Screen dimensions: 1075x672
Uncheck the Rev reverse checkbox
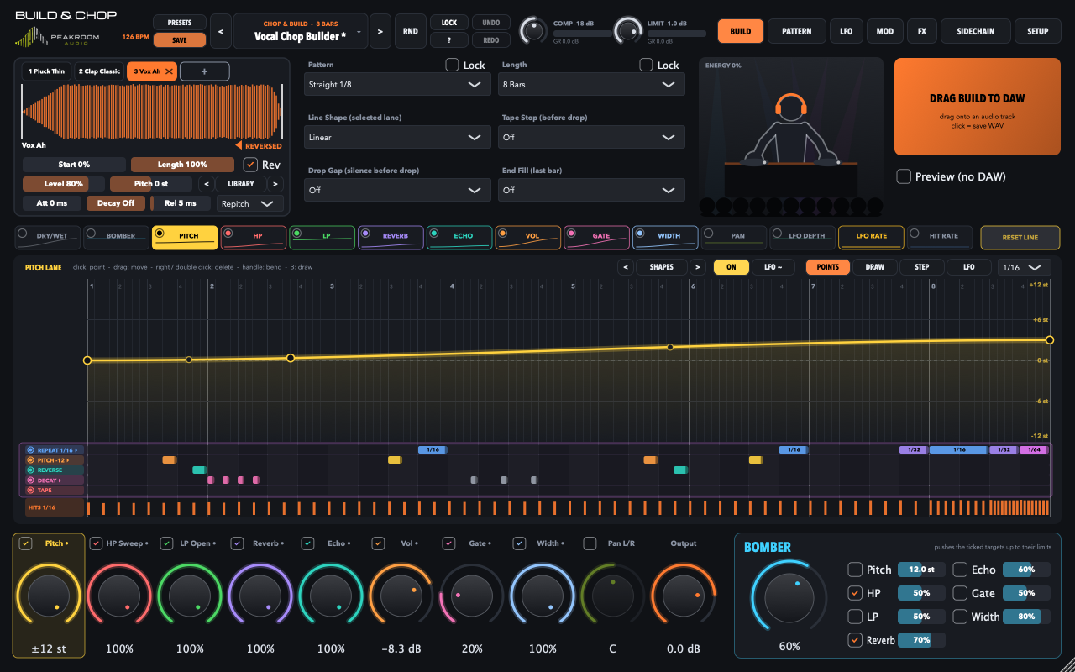pyautogui.click(x=250, y=165)
